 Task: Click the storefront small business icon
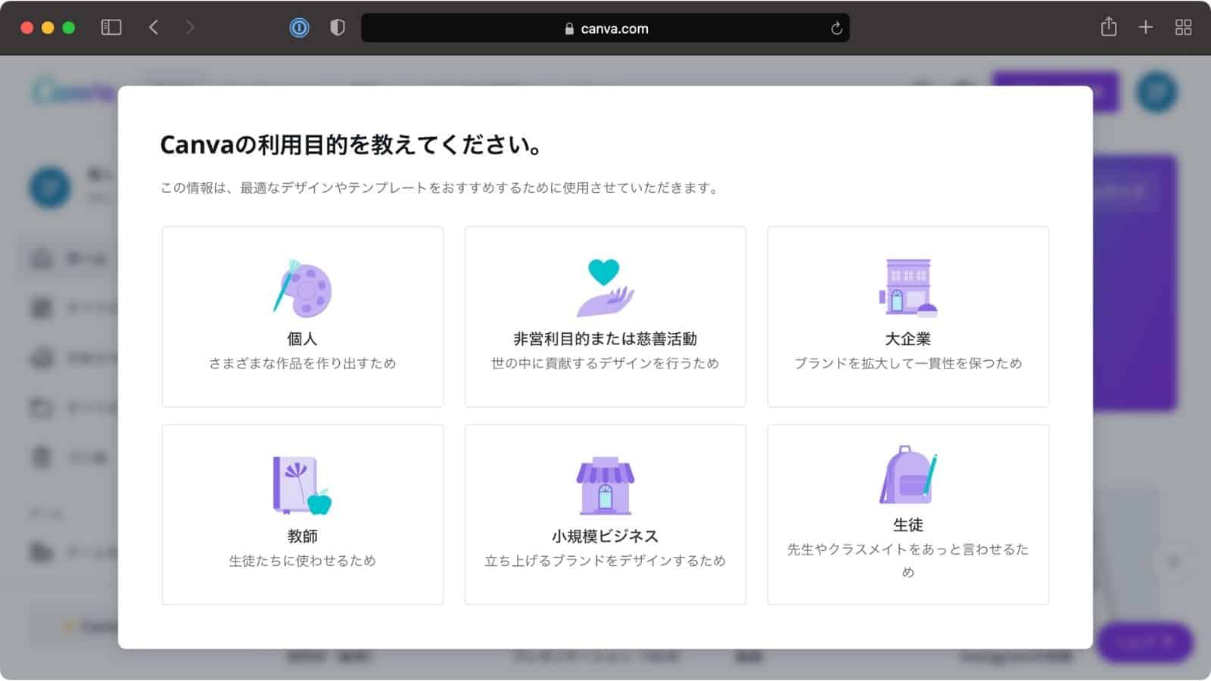605,486
